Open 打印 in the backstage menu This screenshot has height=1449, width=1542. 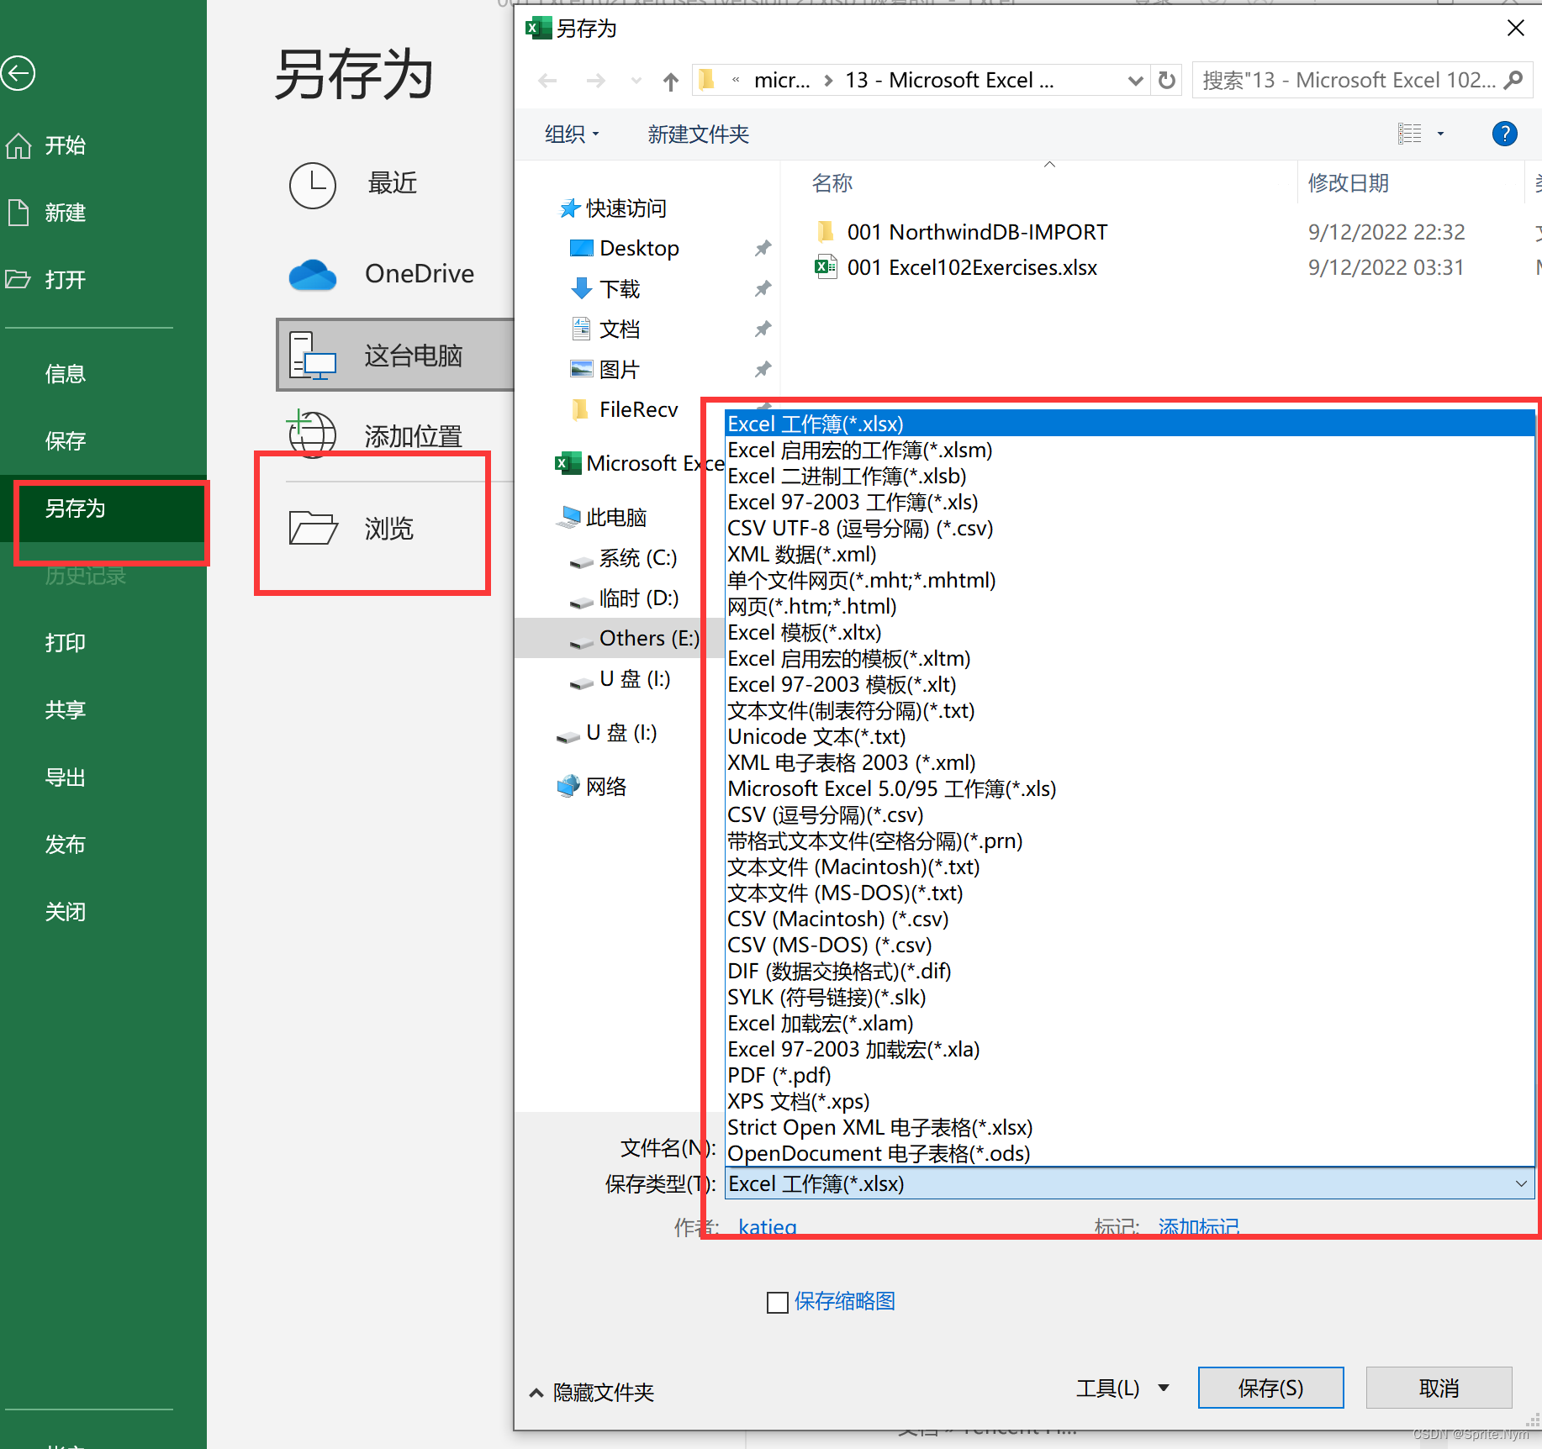66,643
